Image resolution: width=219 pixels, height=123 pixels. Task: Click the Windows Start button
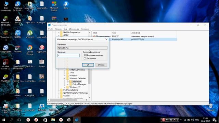pos(4,120)
